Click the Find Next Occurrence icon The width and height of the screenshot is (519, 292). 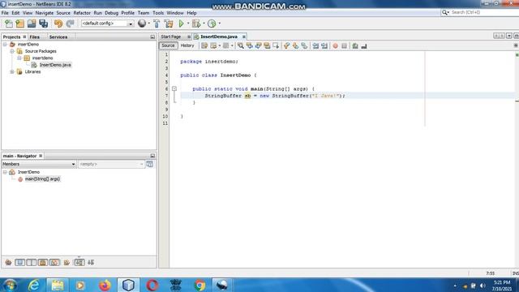(x=258, y=45)
